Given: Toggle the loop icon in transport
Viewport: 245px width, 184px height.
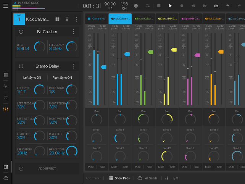Looking at the screenshot, I should tap(216, 6).
